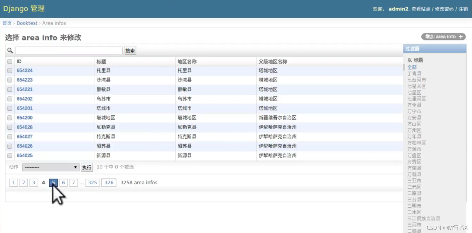Sort by the 地区名称 column header
This screenshot has height=233, width=472.
[x=187, y=61]
